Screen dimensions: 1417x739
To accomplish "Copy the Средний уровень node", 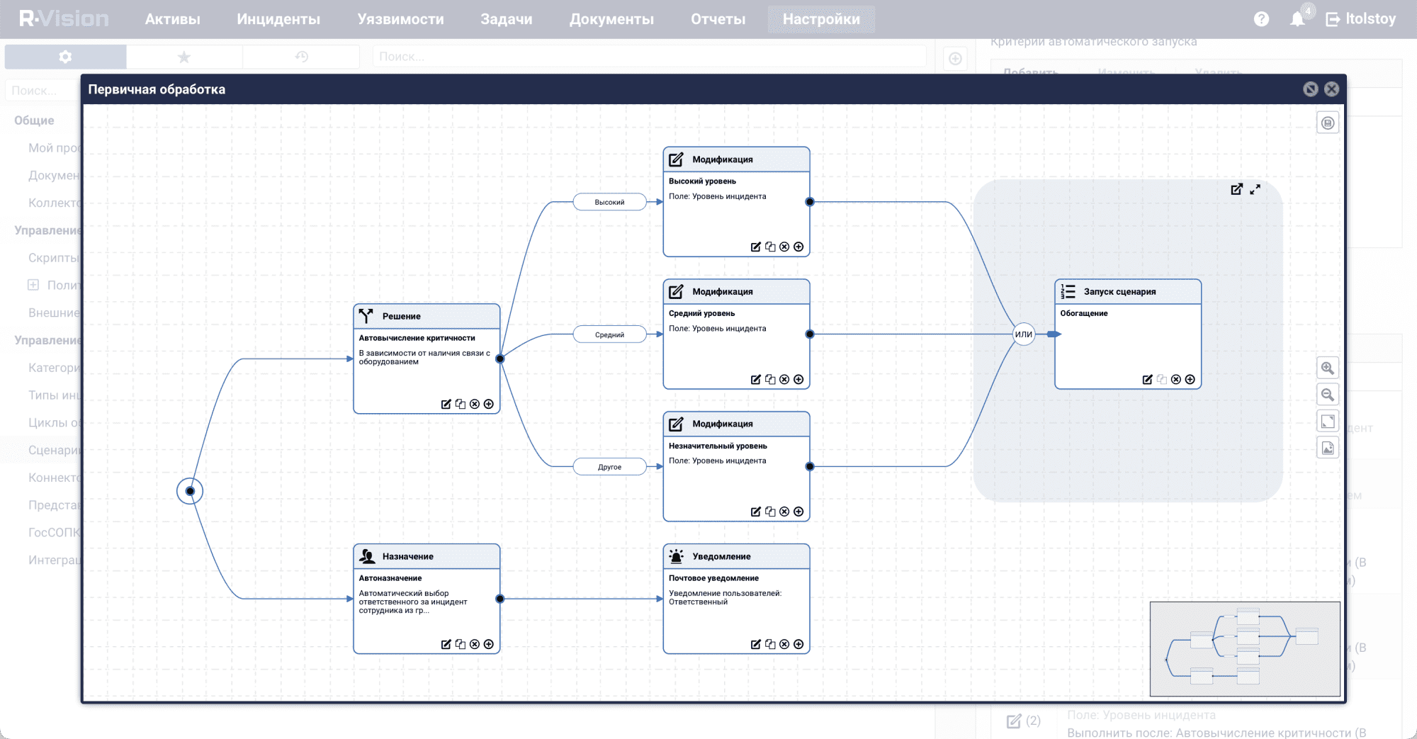I will click(x=770, y=379).
